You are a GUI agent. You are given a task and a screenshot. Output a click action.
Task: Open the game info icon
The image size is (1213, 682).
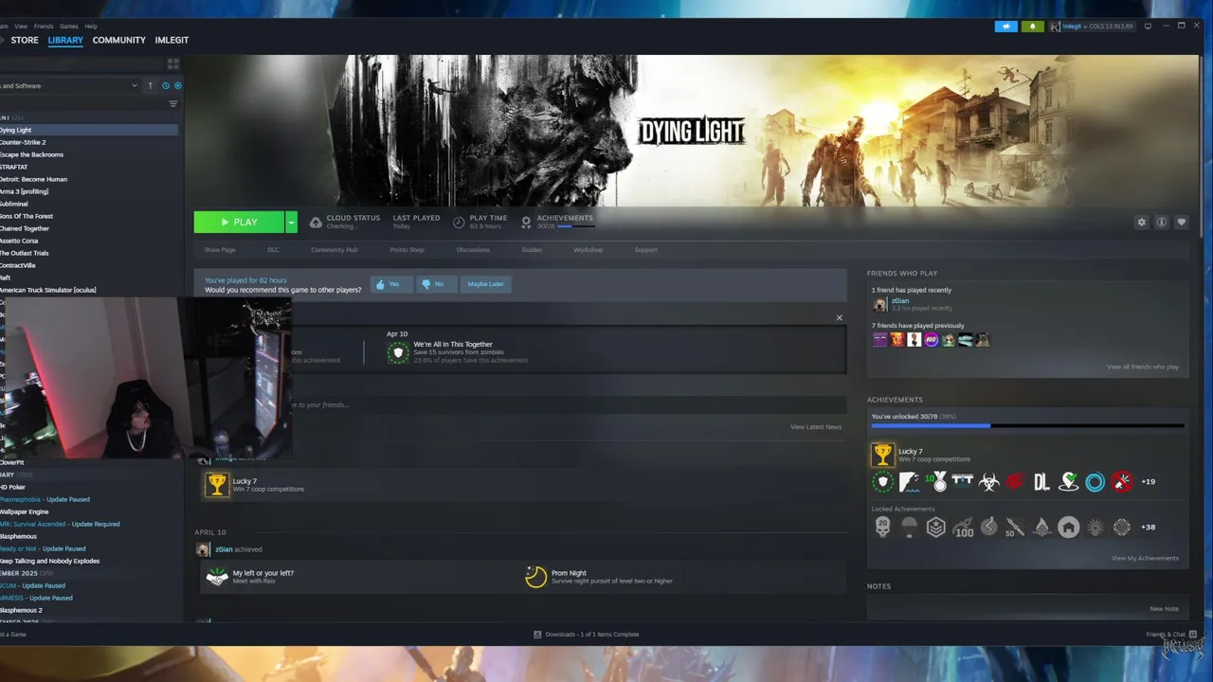coord(1161,223)
